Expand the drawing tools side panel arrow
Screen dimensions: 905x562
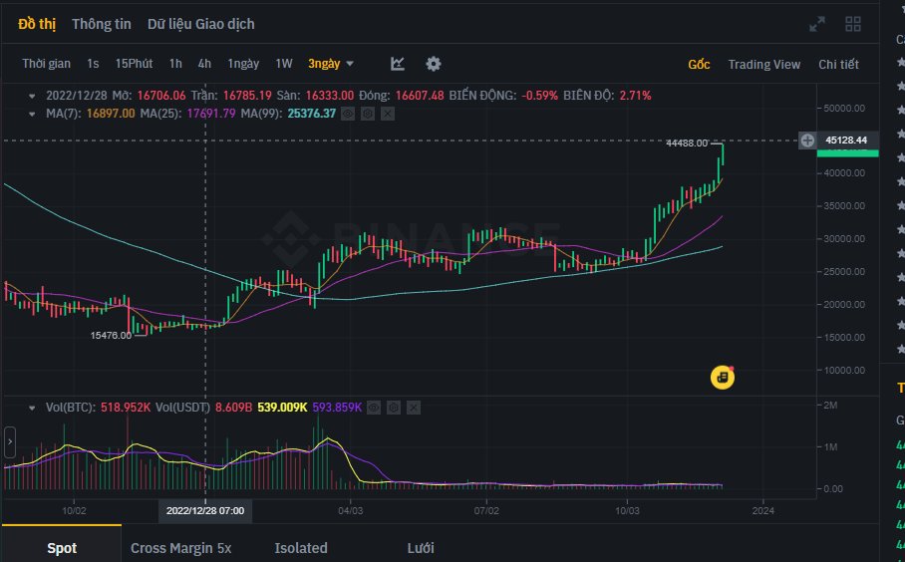point(10,441)
